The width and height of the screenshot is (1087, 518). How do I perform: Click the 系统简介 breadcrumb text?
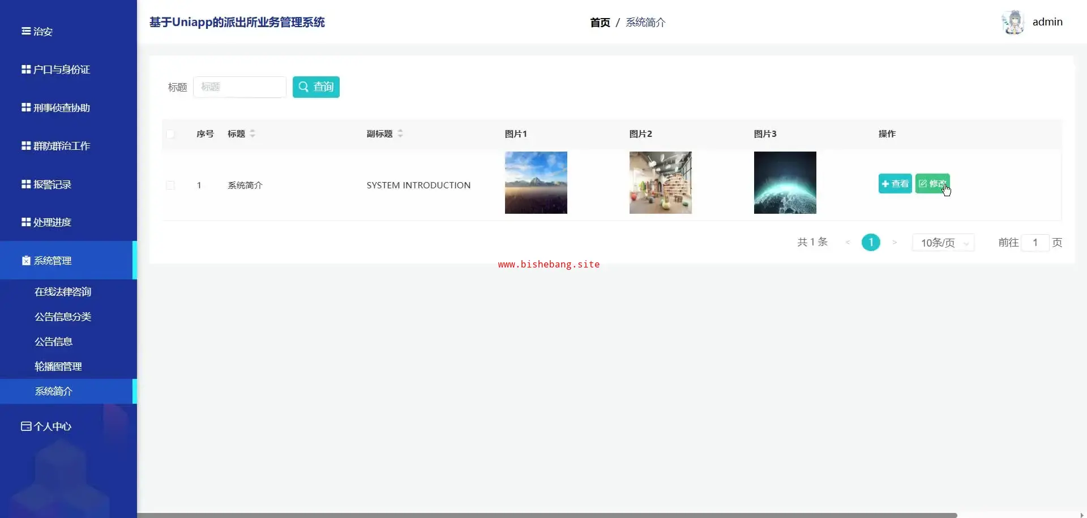[x=645, y=23]
